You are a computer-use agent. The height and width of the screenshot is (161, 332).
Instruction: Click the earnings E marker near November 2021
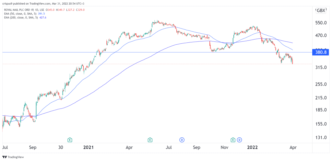[233, 140]
